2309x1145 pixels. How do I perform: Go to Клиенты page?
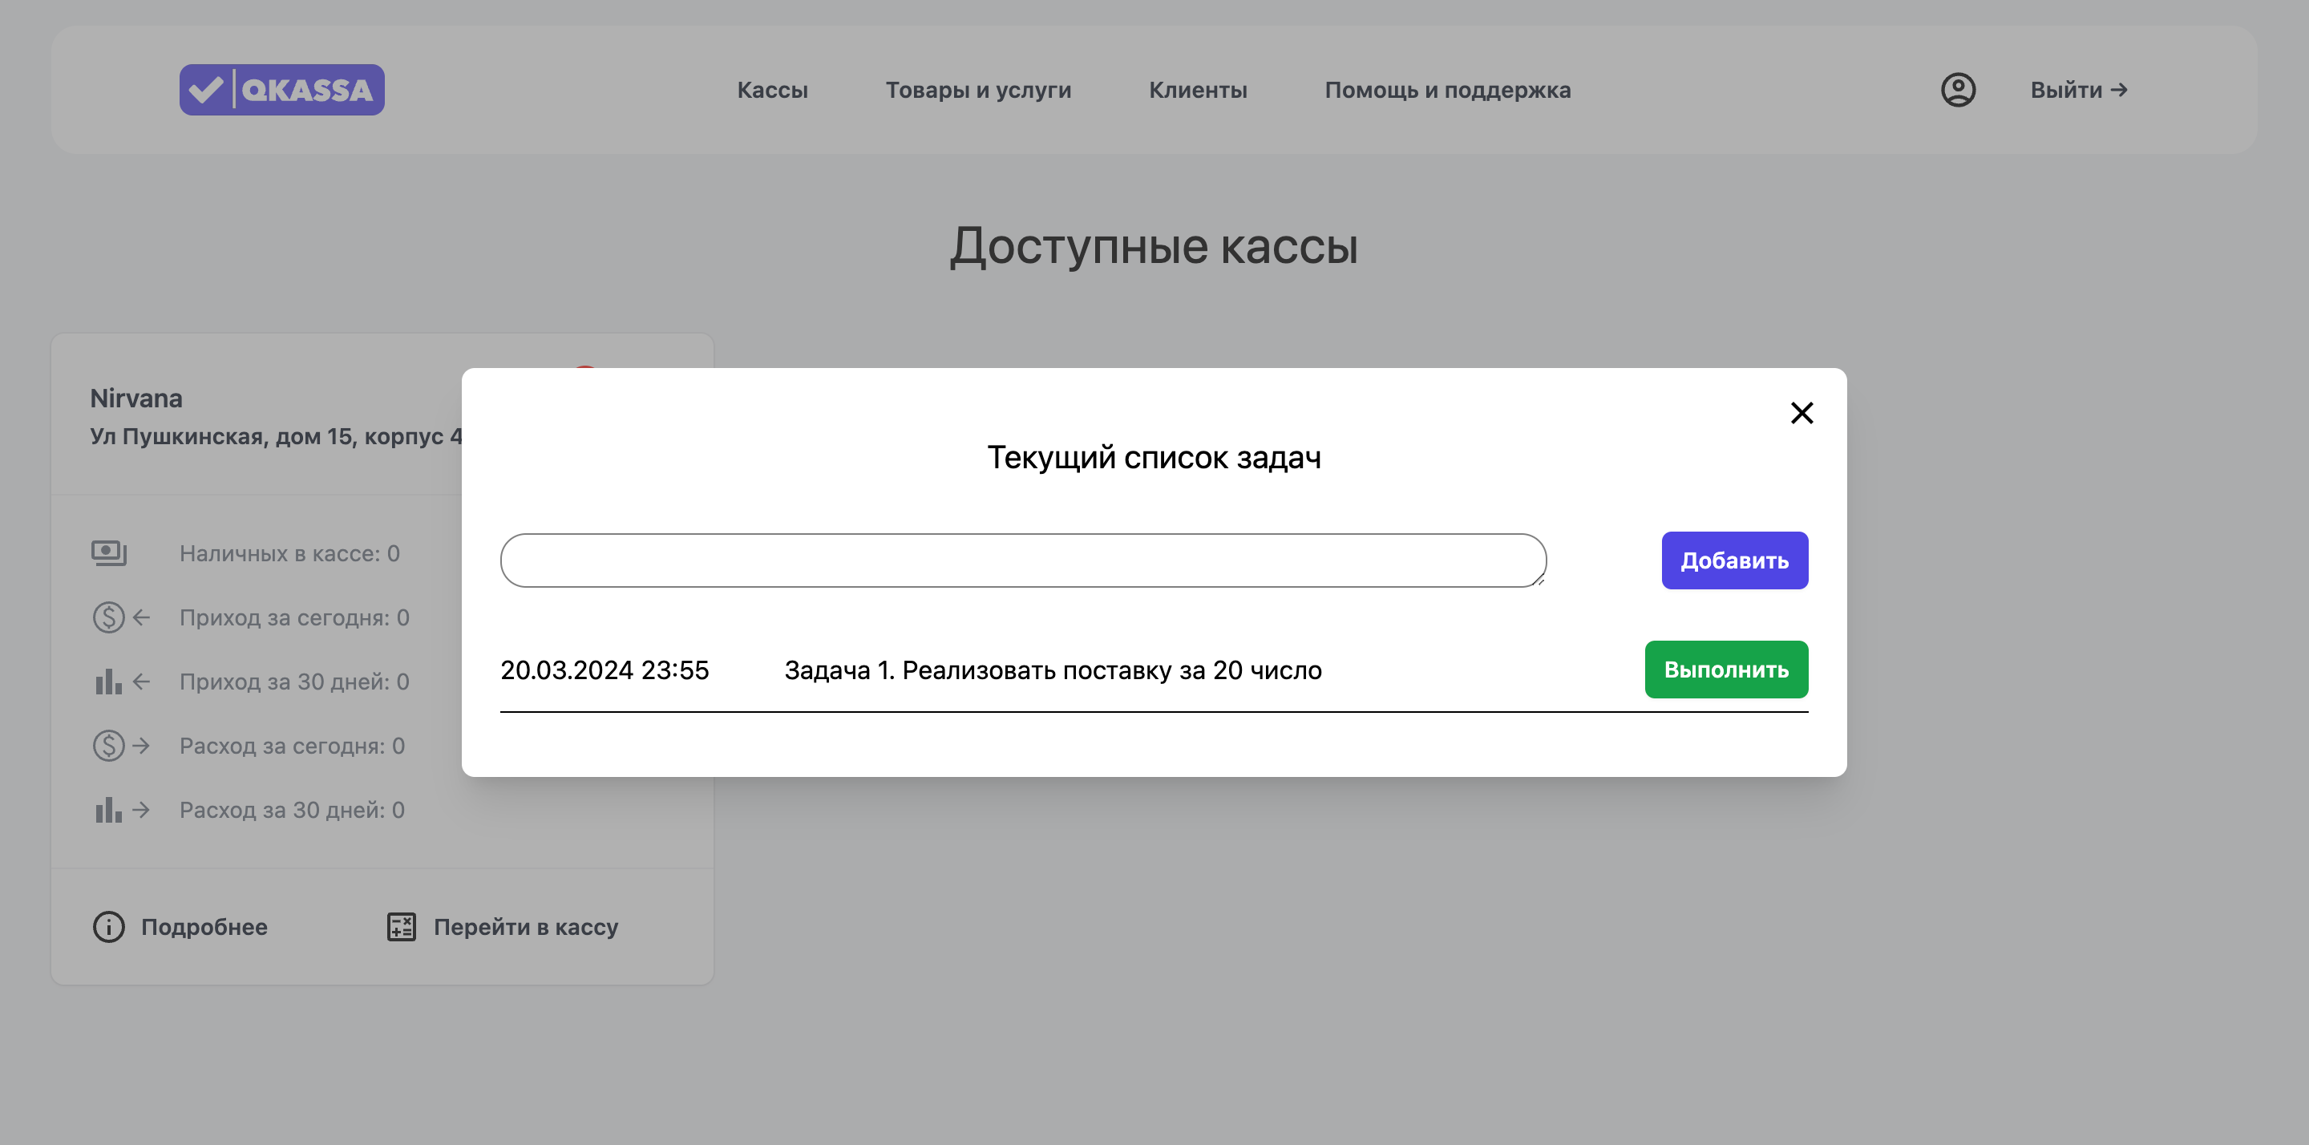[x=1198, y=91]
